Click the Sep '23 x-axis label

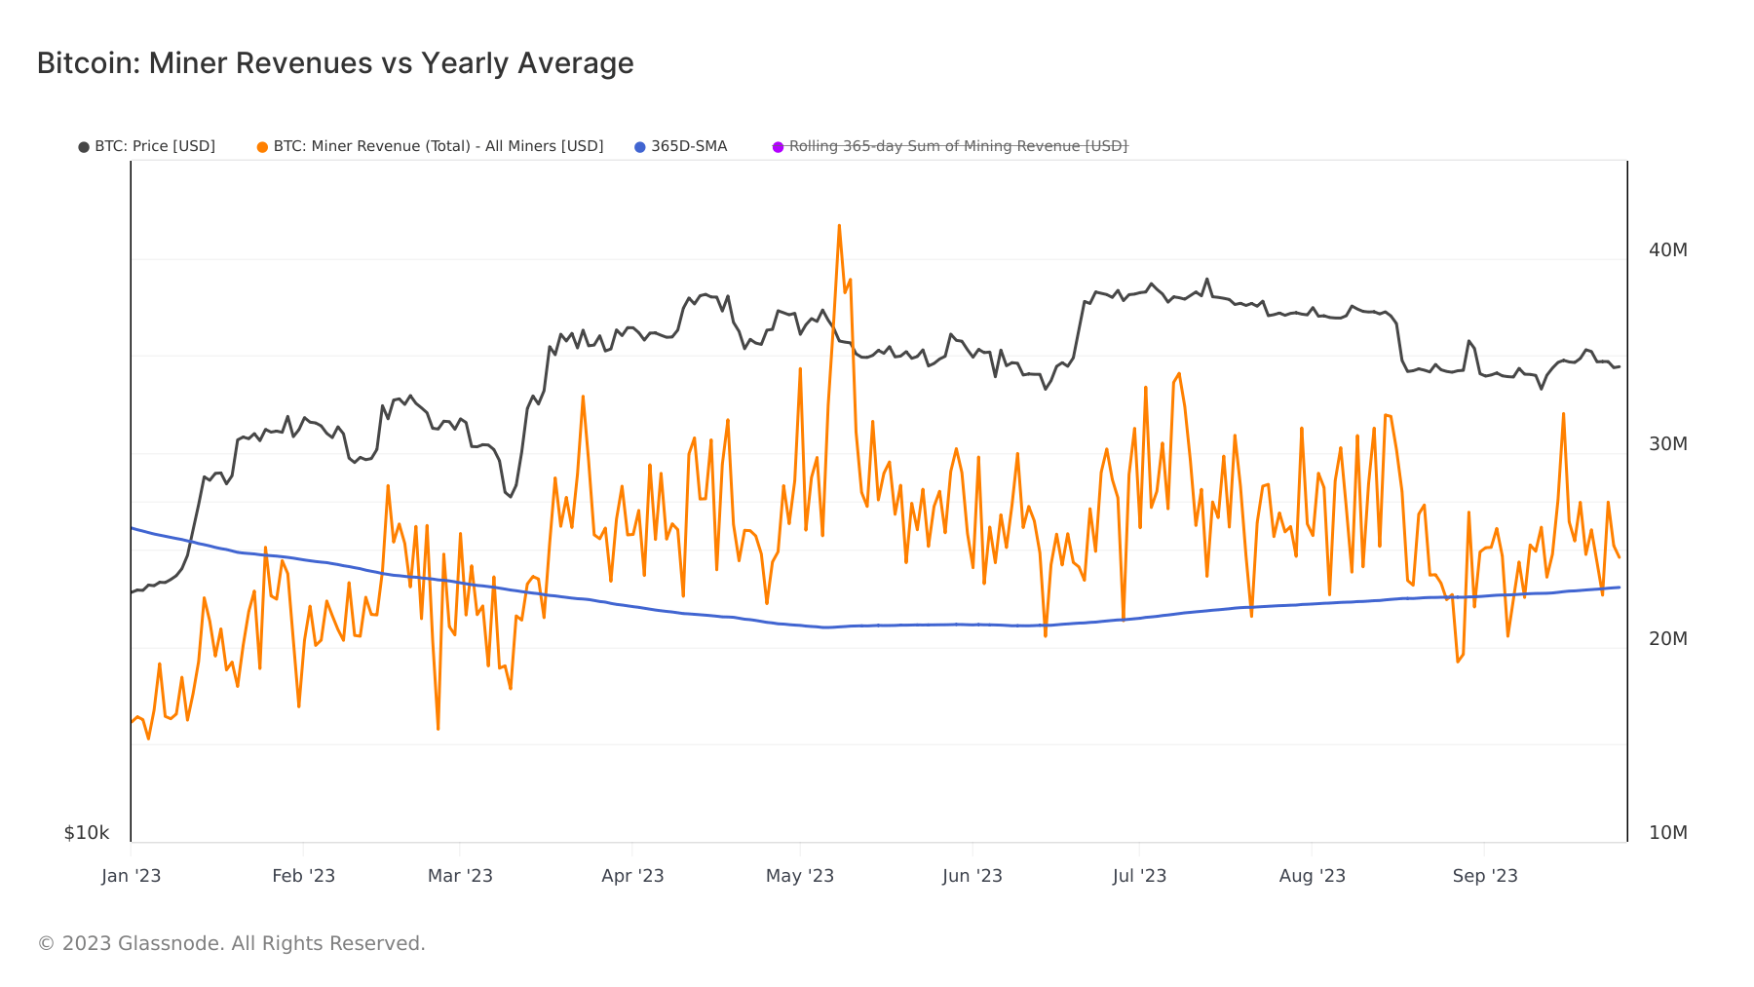point(1485,875)
